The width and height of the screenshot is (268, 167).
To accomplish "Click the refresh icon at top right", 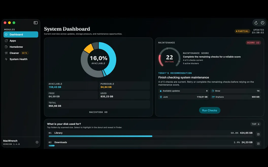I will [256, 23].
